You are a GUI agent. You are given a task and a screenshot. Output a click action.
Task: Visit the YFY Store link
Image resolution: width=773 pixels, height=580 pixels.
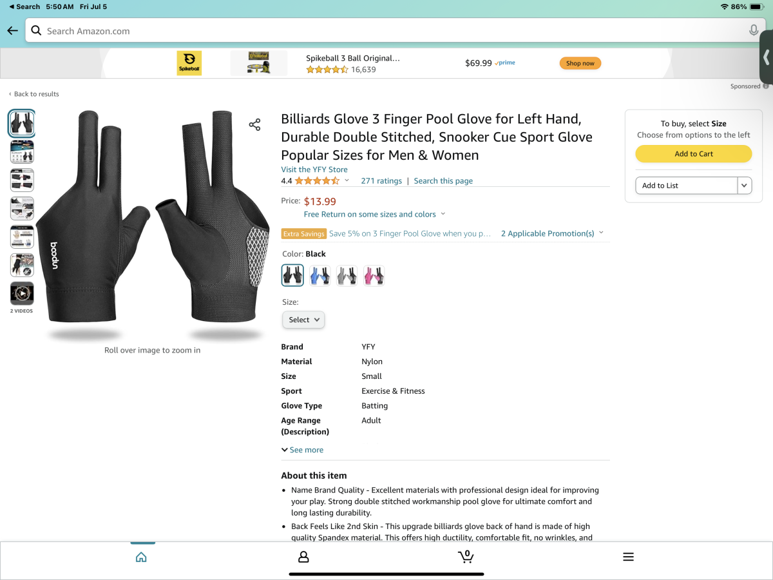pyautogui.click(x=314, y=169)
